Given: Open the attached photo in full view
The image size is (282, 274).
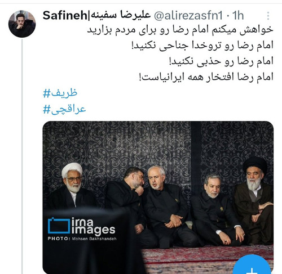Looking at the screenshot, I should coord(158,197).
